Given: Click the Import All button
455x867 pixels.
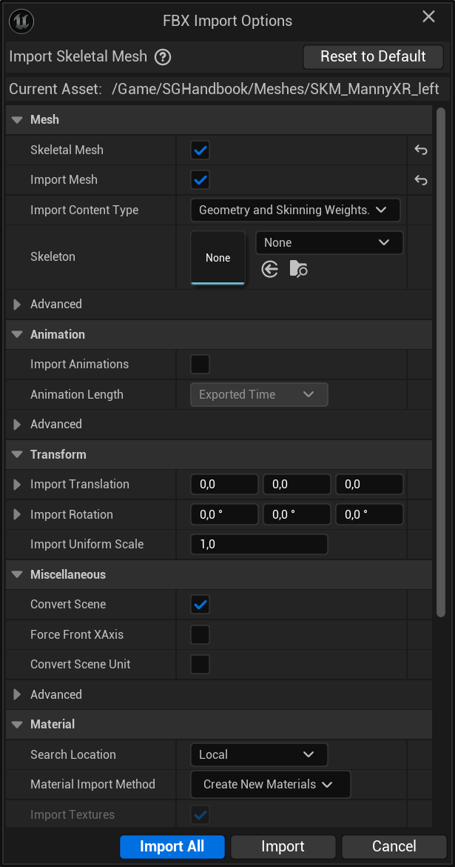Looking at the screenshot, I should tap(172, 846).
